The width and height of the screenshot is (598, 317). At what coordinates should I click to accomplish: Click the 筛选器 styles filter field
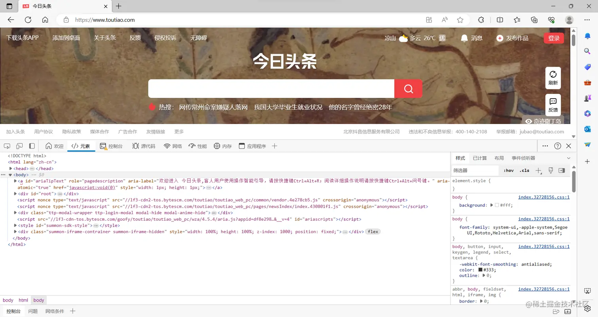click(x=475, y=171)
